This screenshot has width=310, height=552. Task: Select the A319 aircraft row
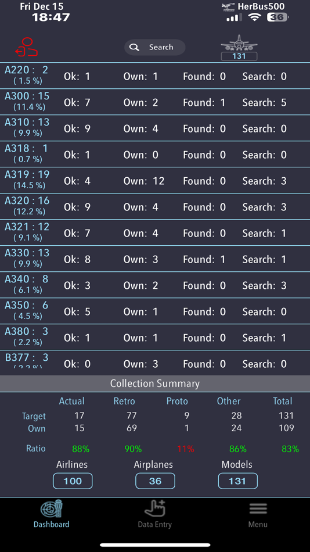tap(155, 181)
